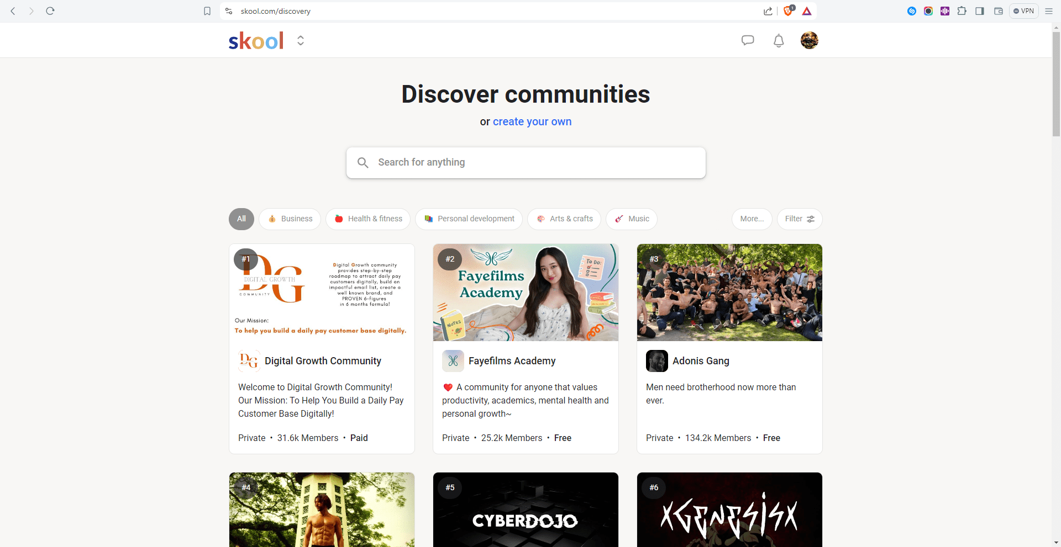Click the page vertical scrollbar thumb

(1056, 83)
